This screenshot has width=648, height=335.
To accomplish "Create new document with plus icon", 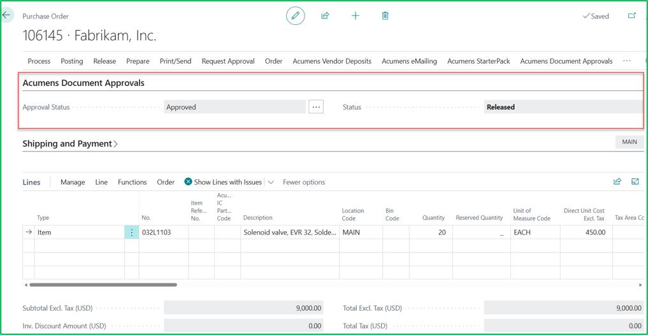I will pyautogui.click(x=356, y=16).
